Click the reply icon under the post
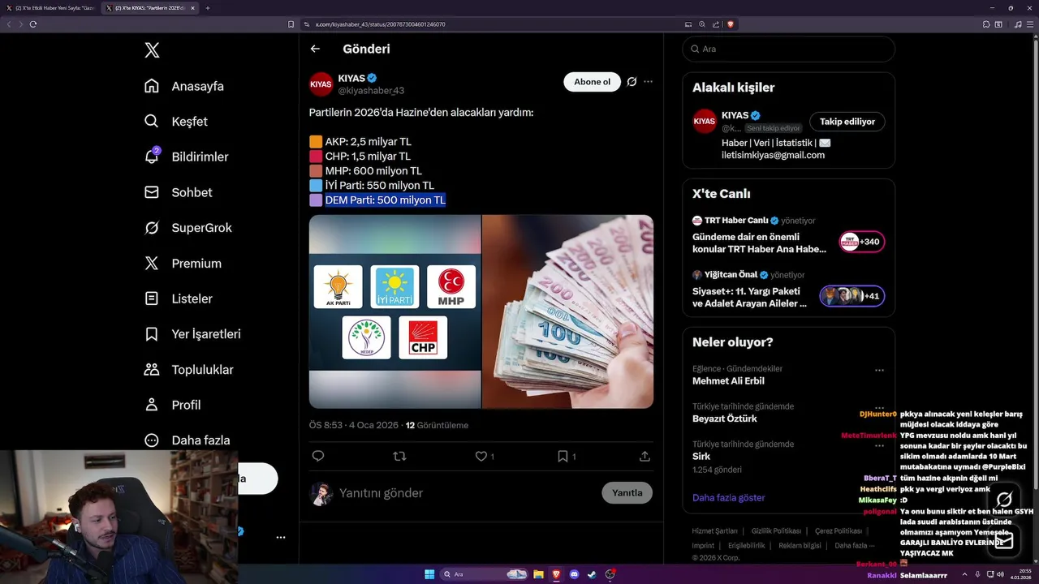Image resolution: width=1039 pixels, height=584 pixels. (318, 457)
